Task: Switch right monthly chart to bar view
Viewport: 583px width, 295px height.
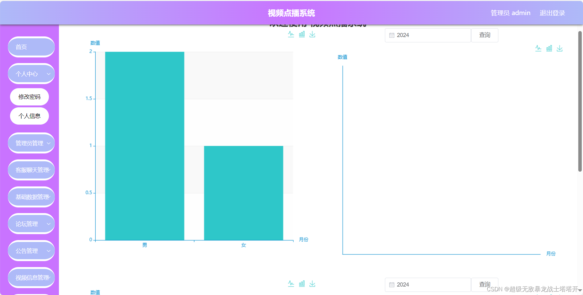Action: [x=549, y=48]
